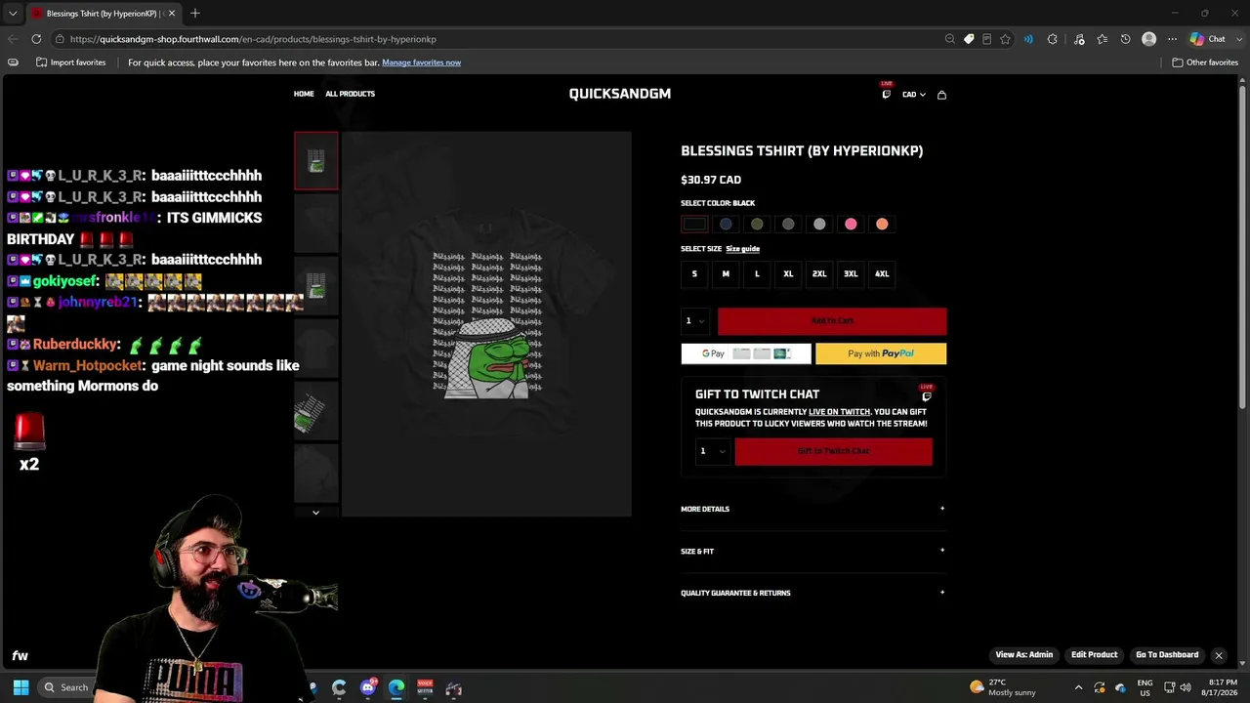Screen dimensions: 1250x703
Task: Click the media control music note icon
Action: 1079,39
